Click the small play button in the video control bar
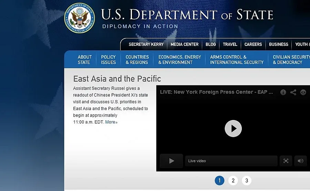Viewport: 310px width, 191px height. 171,161
